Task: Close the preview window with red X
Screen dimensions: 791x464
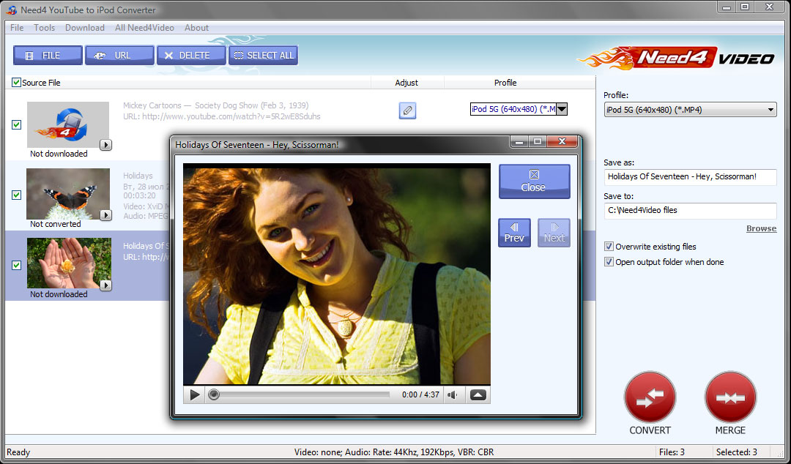Action: [562, 142]
